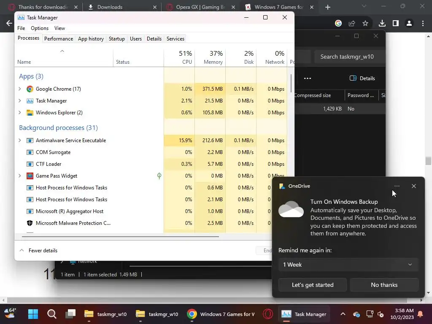432x324 pixels.
Task: Open the Chrome profile icon
Action: [409, 24]
